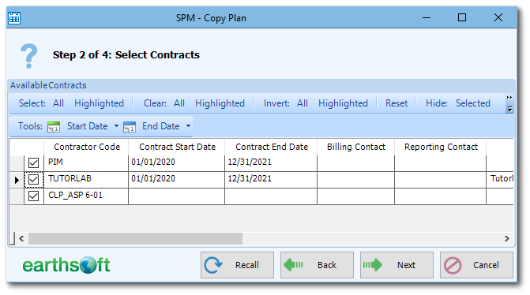Viewport: 530px width, 295px height.
Task: Click the Start Date tool label
Action: tap(87, 126)
